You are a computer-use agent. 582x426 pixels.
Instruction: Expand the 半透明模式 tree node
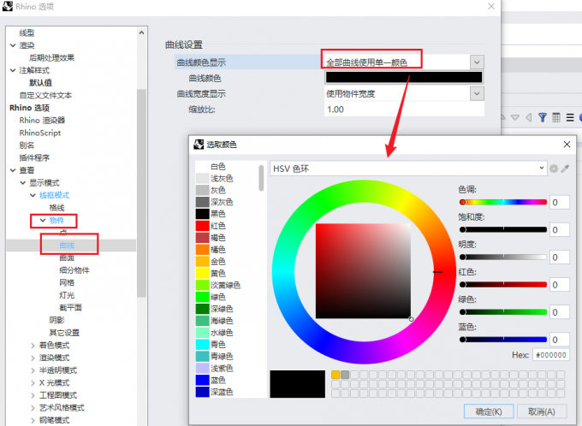33,370
